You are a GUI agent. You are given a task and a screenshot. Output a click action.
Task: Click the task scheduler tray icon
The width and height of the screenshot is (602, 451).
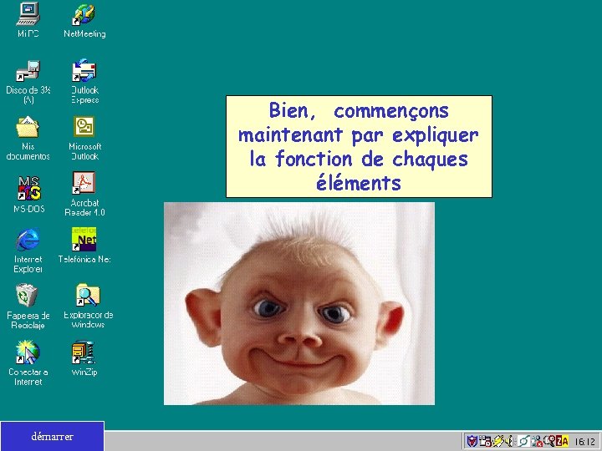485,441
